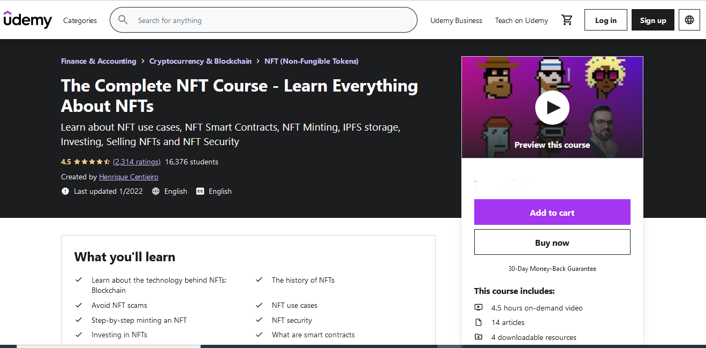Click the downloadable resources icon

(479, 337)
